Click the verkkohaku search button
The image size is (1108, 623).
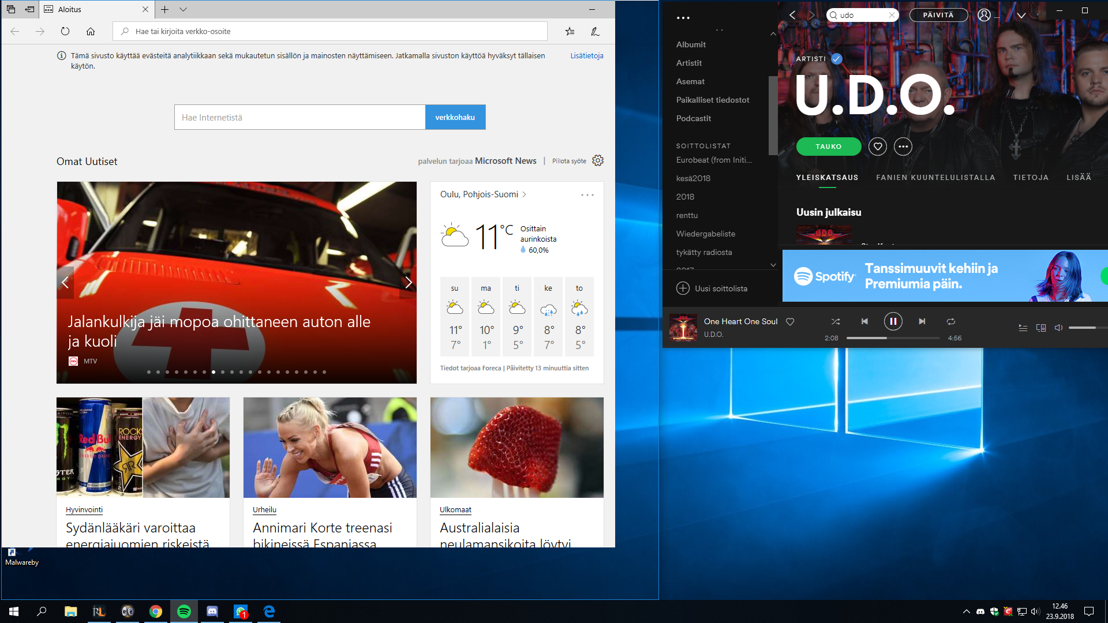click(x=455, y=117)
